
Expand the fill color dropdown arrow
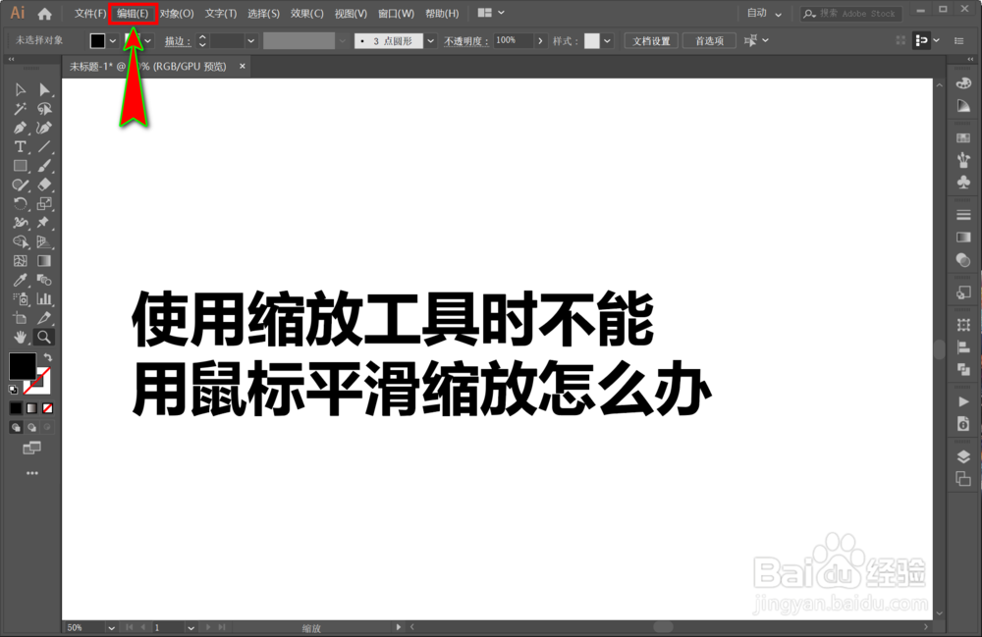pyautogui.click(x=113, y=40)
